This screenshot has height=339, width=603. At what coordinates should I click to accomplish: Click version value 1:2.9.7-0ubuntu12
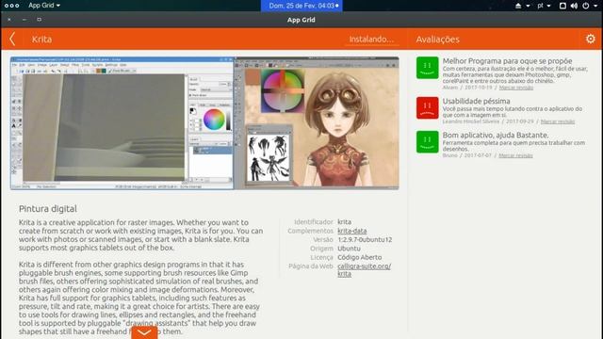pyautogui.click(x=365, y=239)
